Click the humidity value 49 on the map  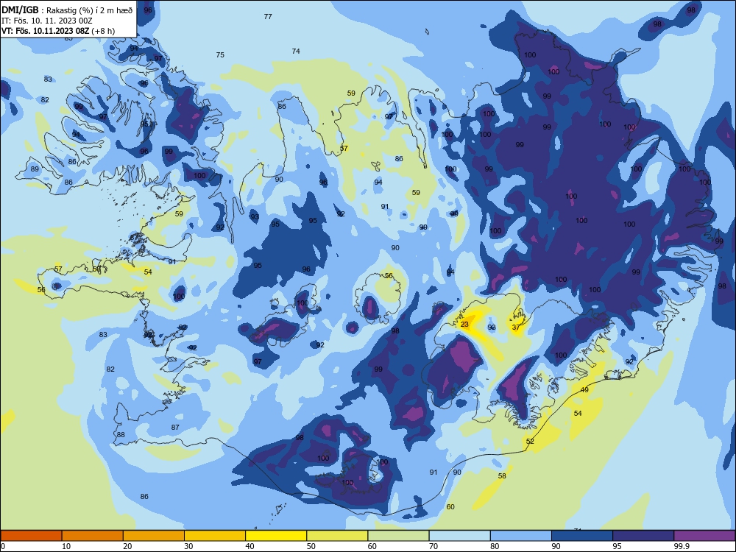[x=584, y=389]
